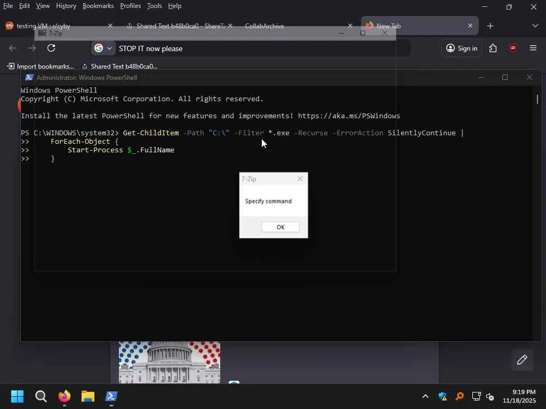Click the Sign in button

[x=461, y=48]
